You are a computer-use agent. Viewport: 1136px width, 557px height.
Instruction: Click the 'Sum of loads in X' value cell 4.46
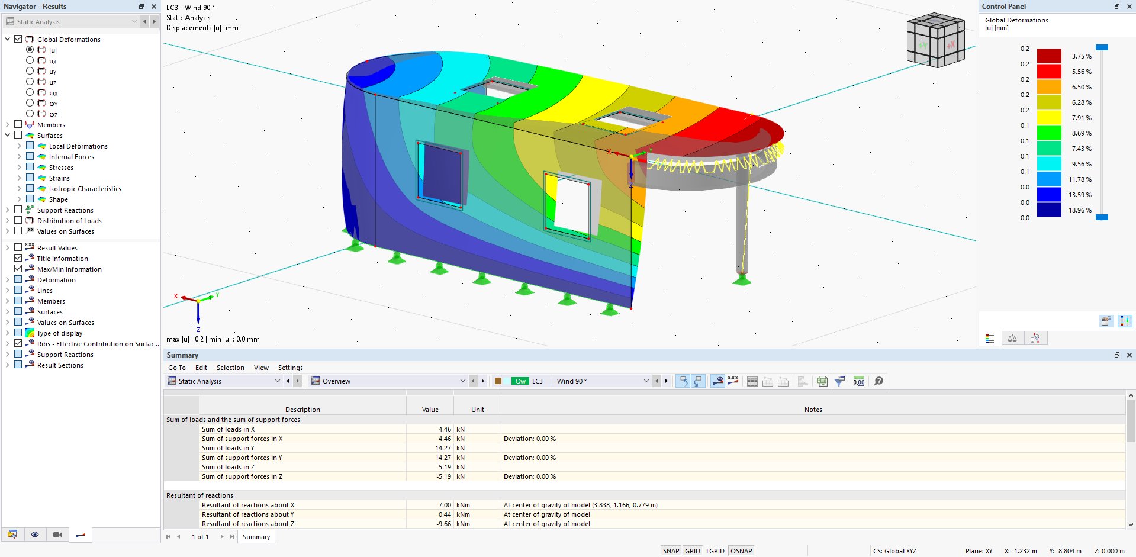430,429
